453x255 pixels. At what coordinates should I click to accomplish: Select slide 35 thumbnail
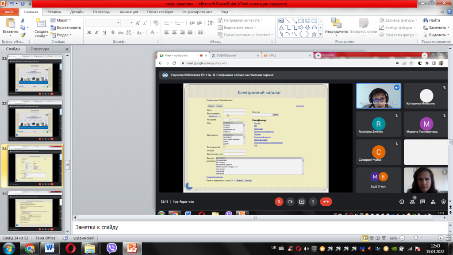pos(35,211)
